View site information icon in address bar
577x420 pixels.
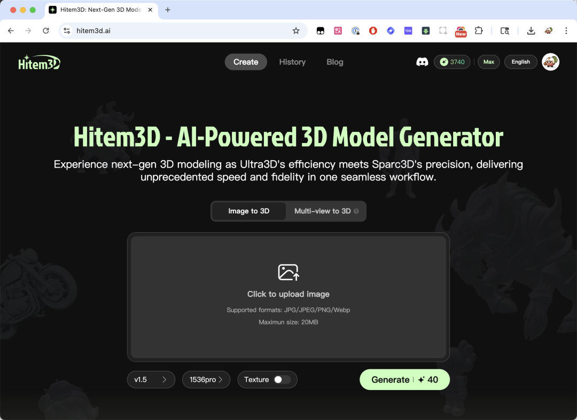[x=67, y=31]
